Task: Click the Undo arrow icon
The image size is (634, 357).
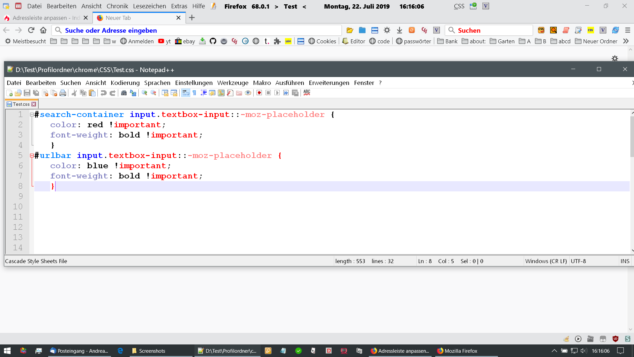Action: tap(103, 93)
